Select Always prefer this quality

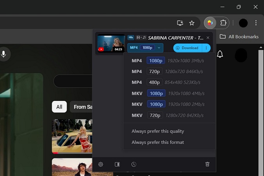[x=158, y=131]
